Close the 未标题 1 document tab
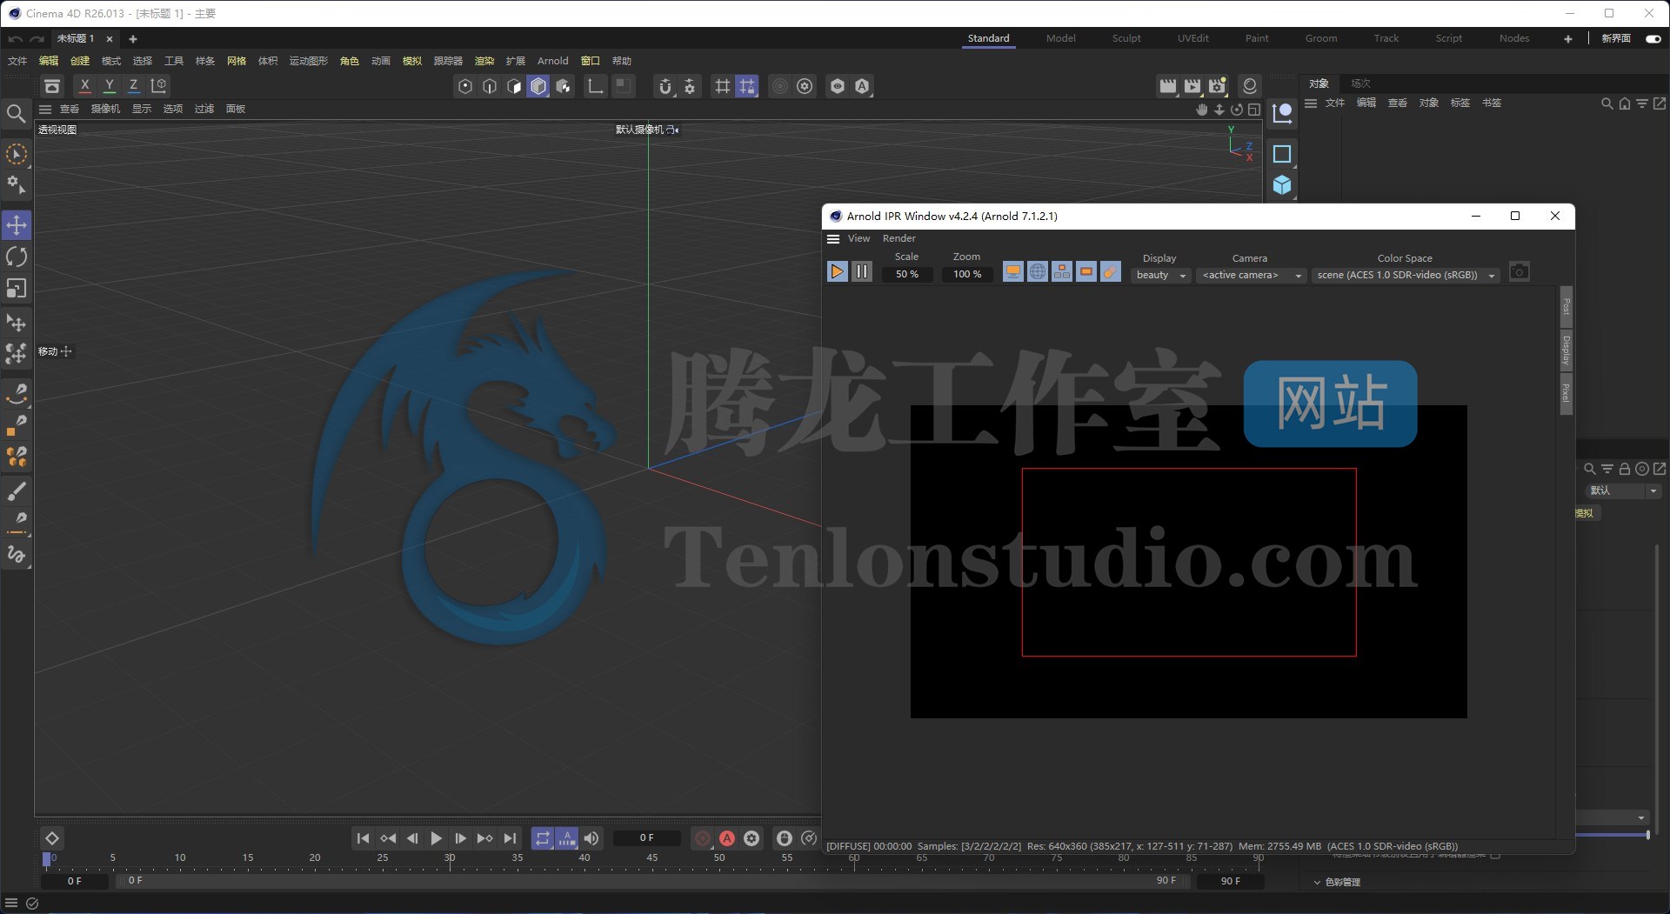This screenshot has height=914, width=1670. pos(110,39)
